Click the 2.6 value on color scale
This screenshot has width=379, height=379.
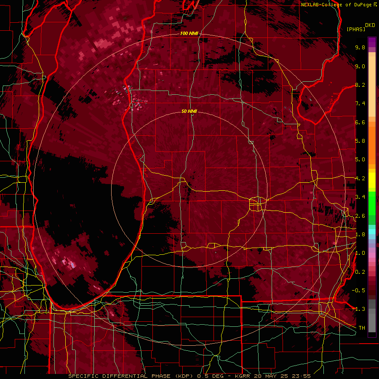(360, 216)
